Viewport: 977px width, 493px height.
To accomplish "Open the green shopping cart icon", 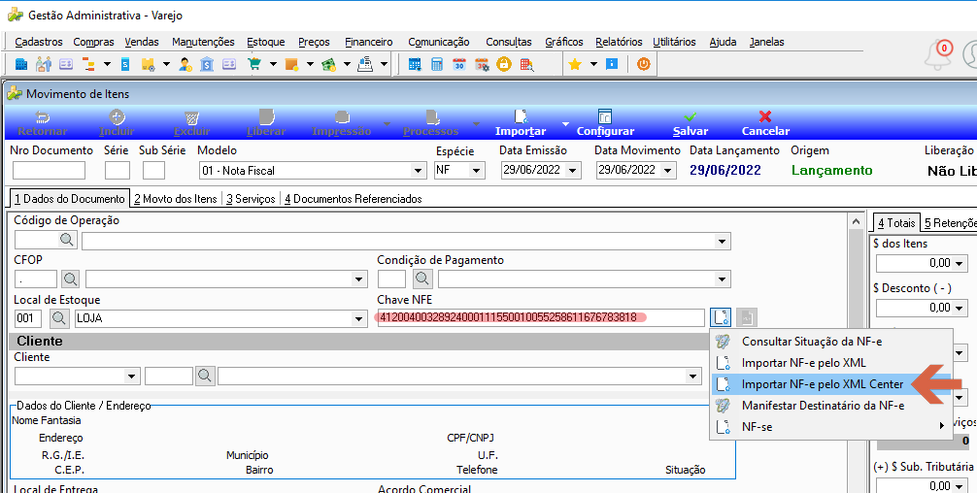I will coord(254,64).
